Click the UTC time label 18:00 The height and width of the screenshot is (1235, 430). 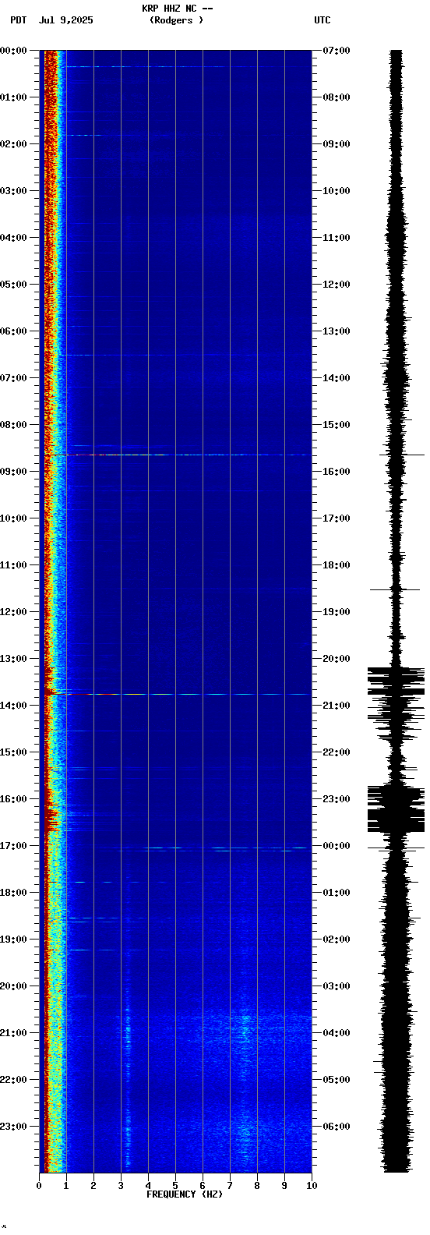[x=337, y=565]
